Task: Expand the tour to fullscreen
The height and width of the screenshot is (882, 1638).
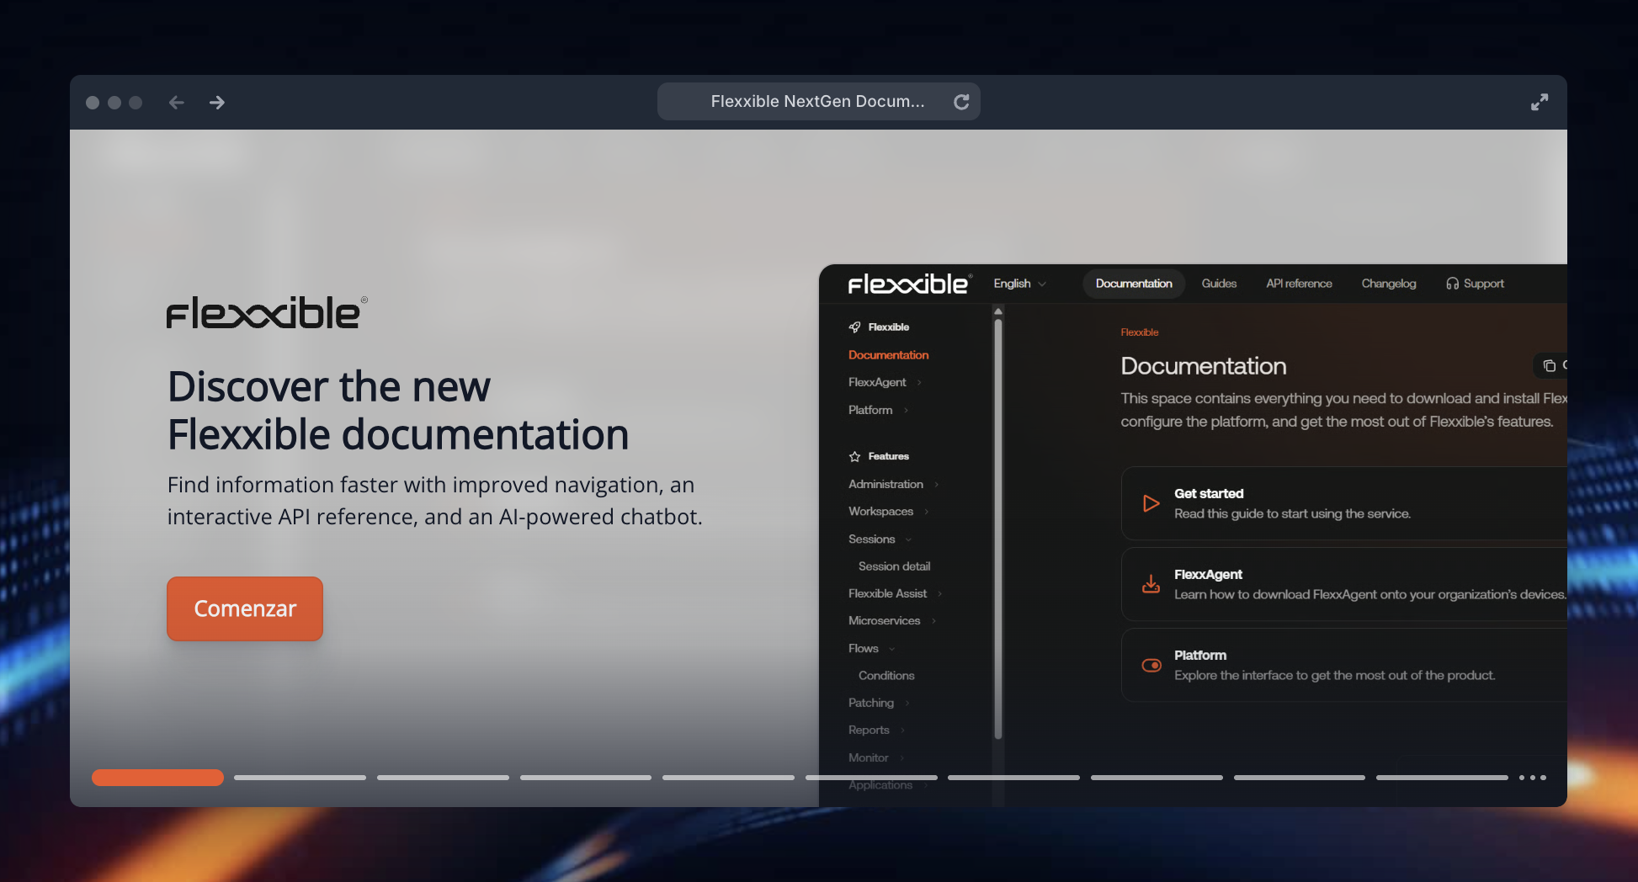Action: 1540,102
